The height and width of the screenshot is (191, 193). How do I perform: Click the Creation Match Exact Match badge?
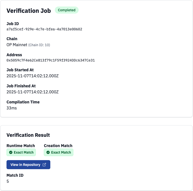tap(59, 152)
